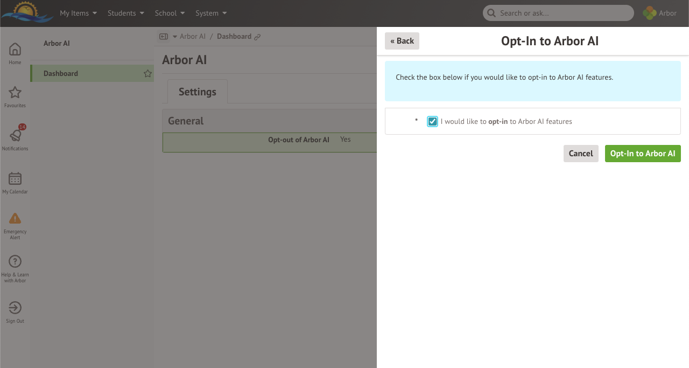Uncheck the opt-in to Arbor AI features checkbox
The image size is (689, 368).
(x=432, y=121)
